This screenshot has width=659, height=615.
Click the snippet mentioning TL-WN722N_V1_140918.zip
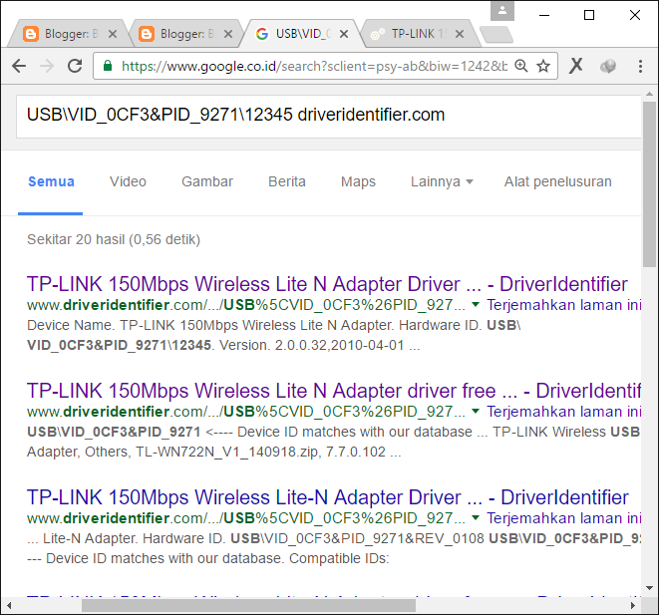[x=214, y=452]
